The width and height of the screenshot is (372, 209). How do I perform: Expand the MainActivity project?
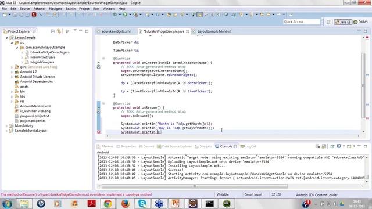[6, 126]
